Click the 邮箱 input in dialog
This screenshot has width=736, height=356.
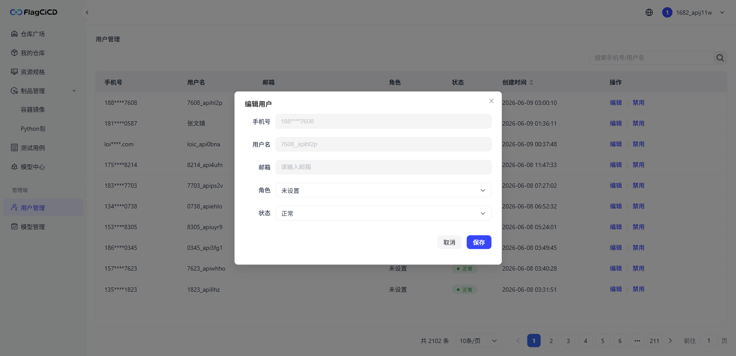pos(383,167)
